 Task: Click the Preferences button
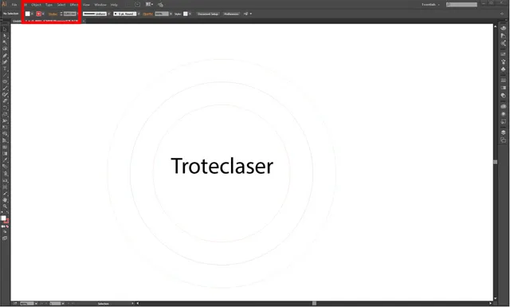(231, 14)
